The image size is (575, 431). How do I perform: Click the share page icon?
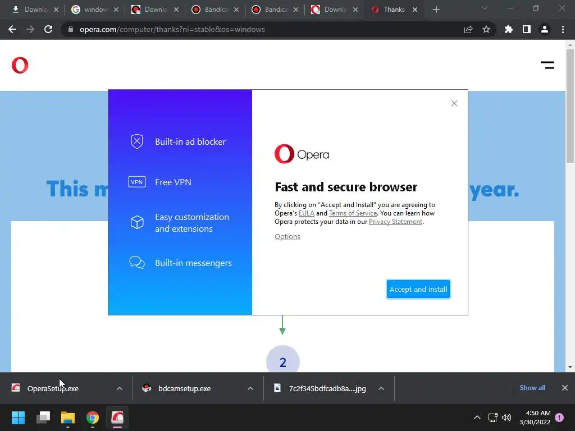point(468,29)
